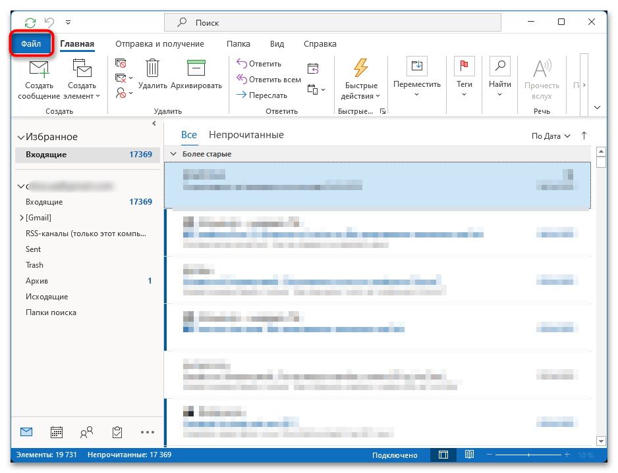Screen dimensions: 618x473
Task: Open the Файл tab
Action: (x=31, y=43)
